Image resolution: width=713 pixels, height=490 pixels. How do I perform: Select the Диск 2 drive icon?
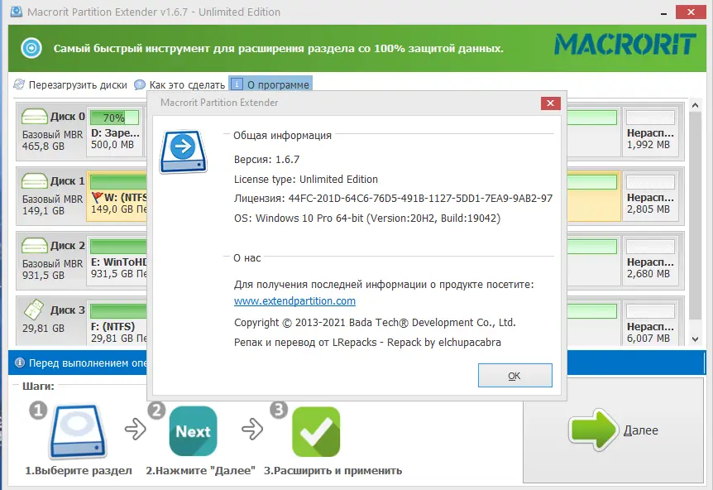tap(35, 246)
